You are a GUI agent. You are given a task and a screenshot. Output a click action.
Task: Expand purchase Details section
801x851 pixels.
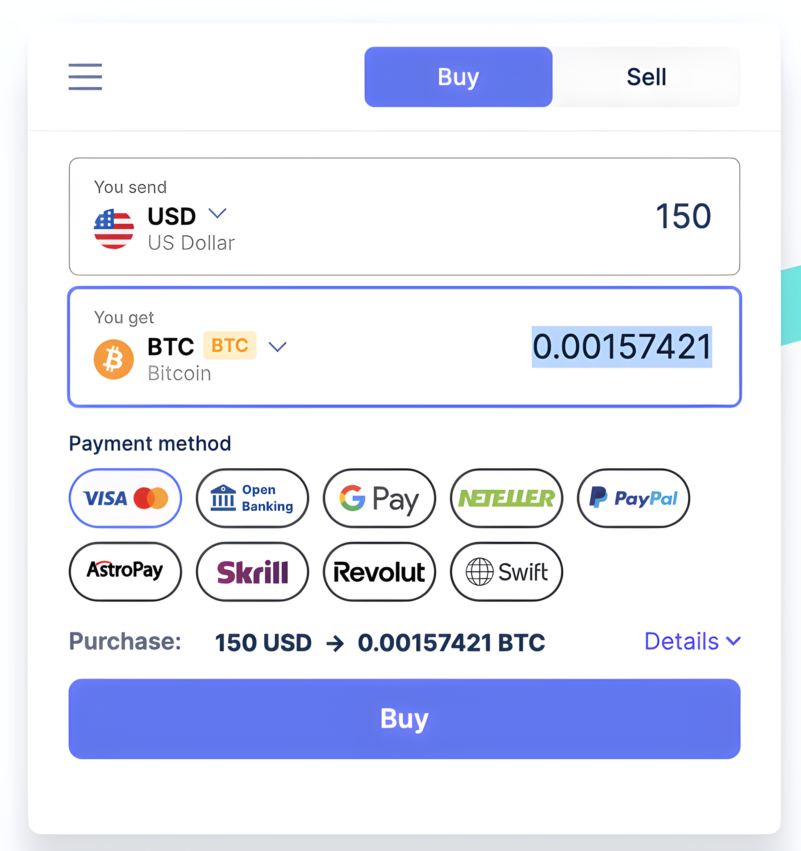click(692, 641)
